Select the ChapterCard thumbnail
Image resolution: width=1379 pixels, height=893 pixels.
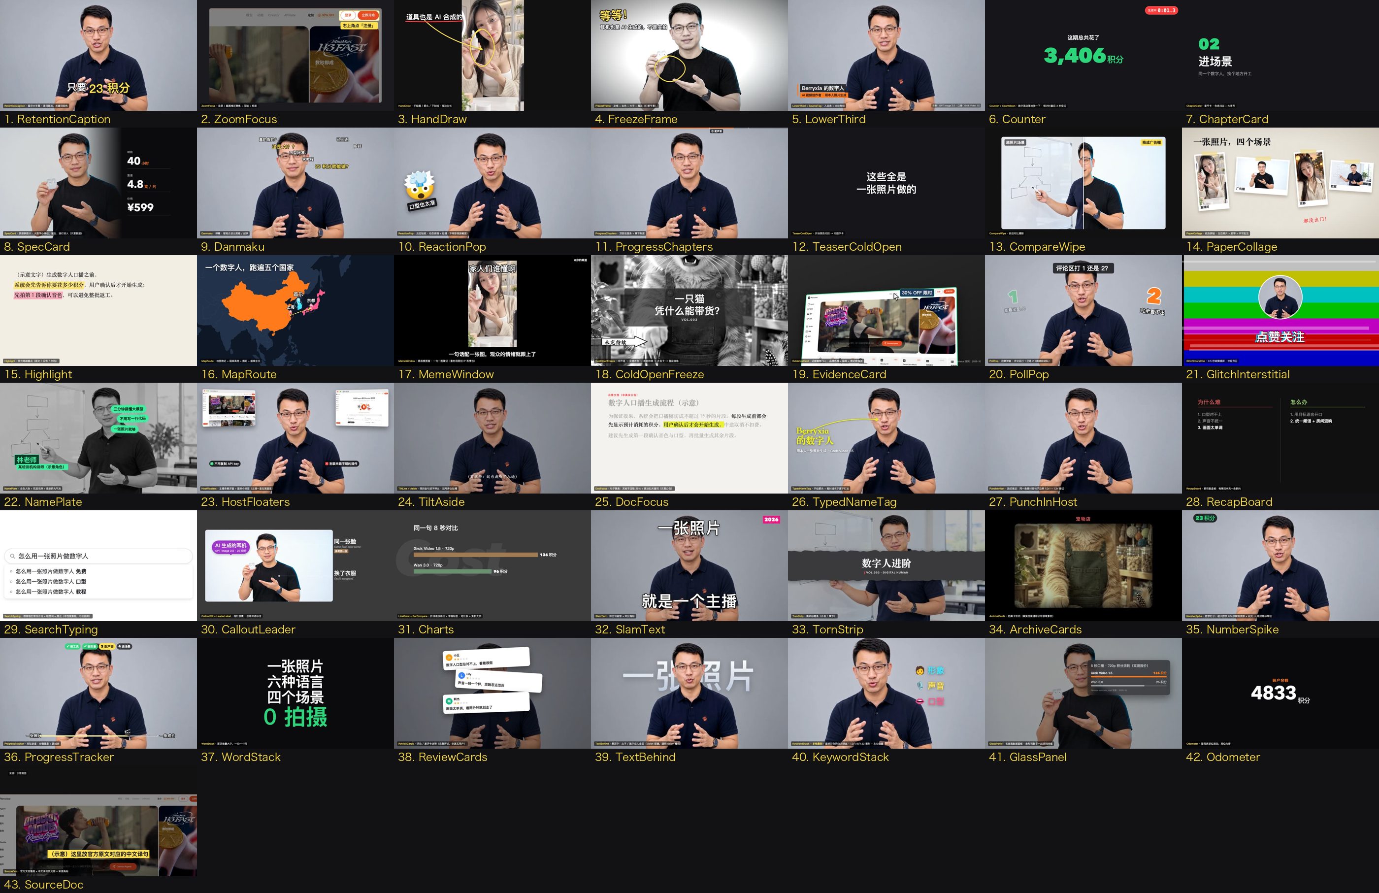tap(1280, 55)
